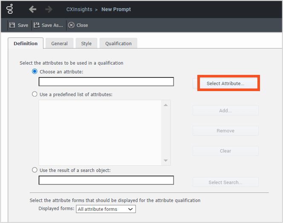
Task: Switch to the Qualification tab
Action: point(118,43)
